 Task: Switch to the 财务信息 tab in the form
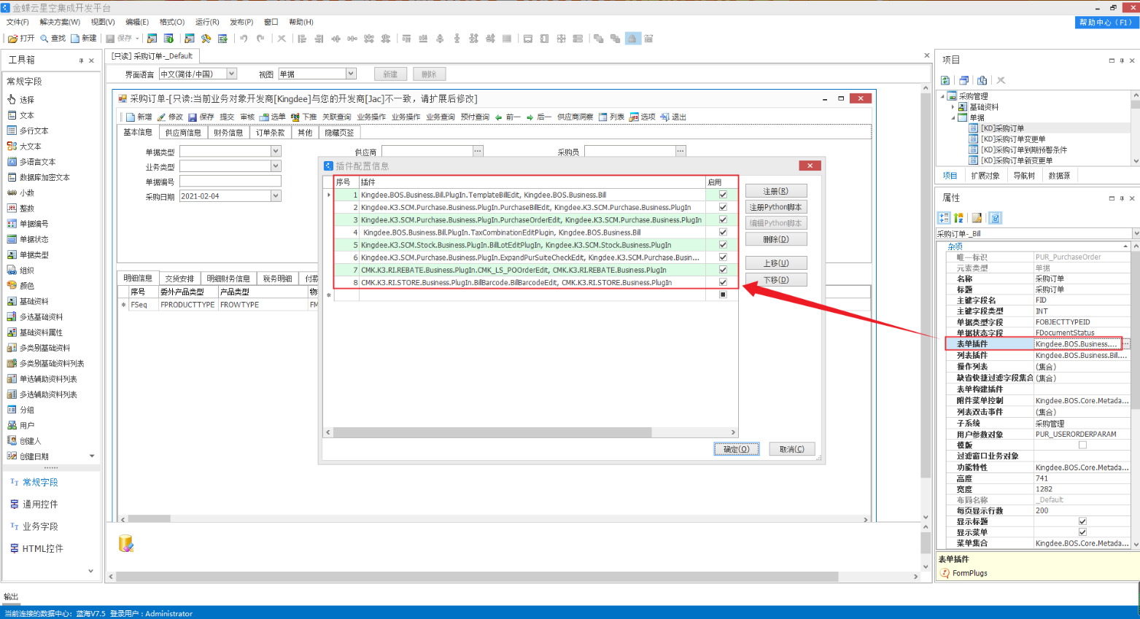tap(228, 133)
